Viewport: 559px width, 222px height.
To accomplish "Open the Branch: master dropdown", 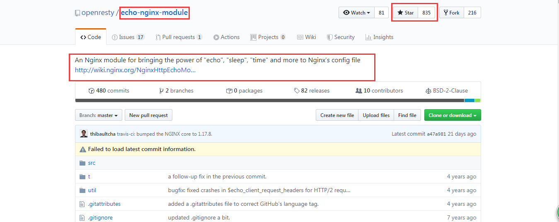I will [x=99, y=115].
